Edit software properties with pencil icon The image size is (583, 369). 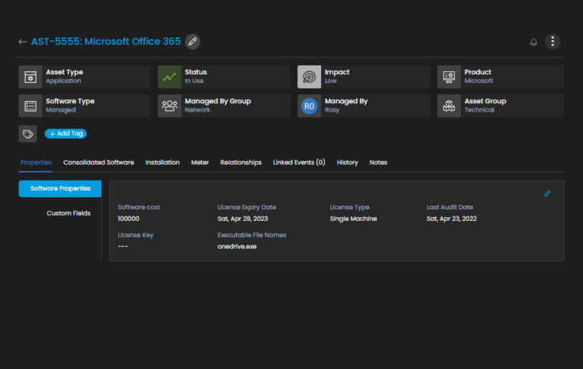pyautogui.click(x=547, y=194)
